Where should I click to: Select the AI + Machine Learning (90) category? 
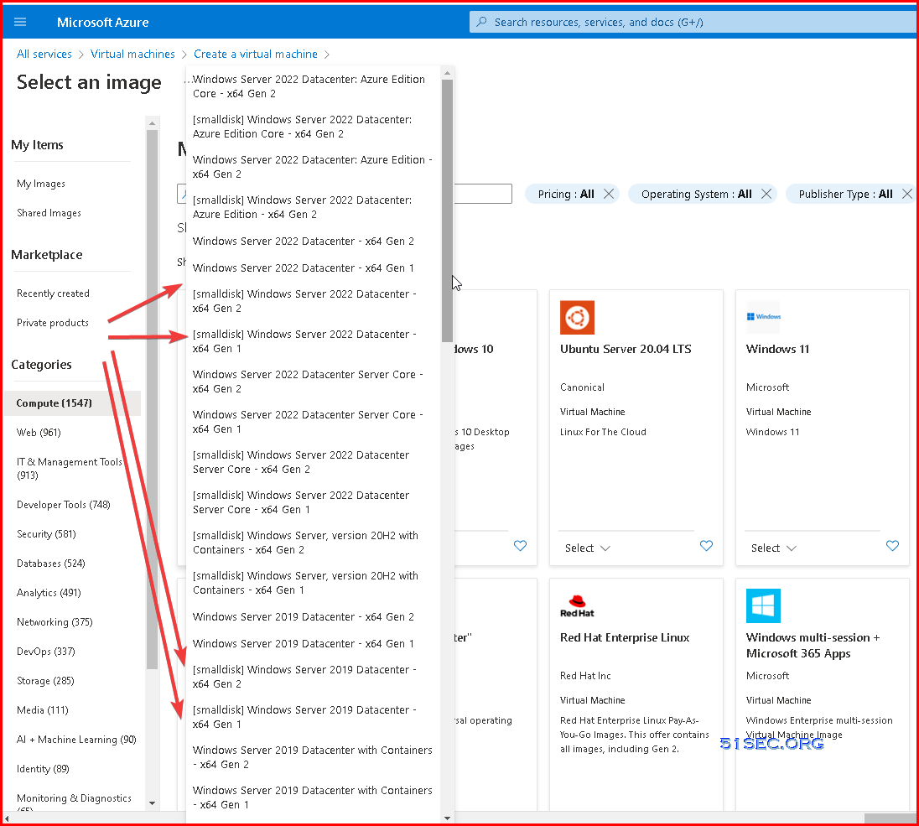point(76,740)
